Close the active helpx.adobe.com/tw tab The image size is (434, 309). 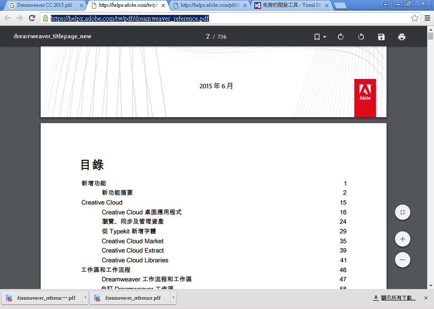pos(163,6)
